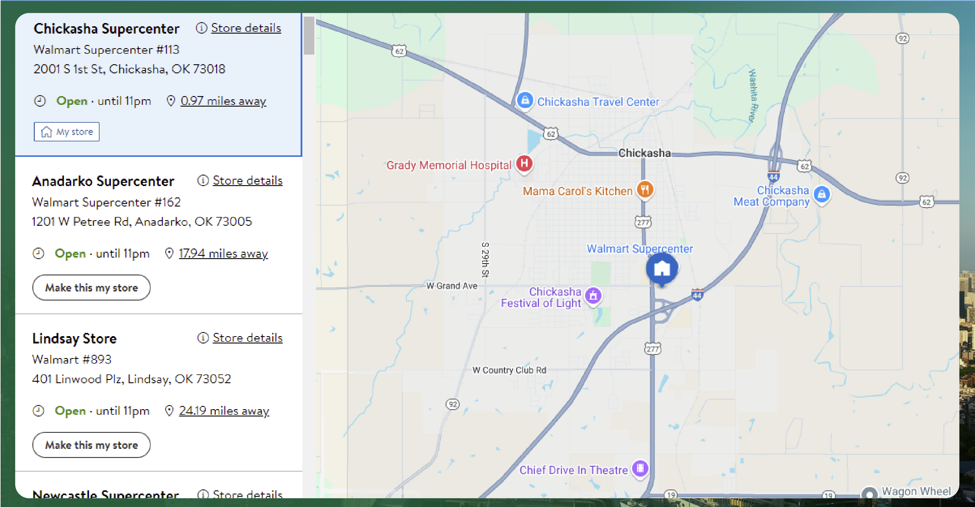Screen dimensions: 975x507
Task: Click 'Make this my store' for Anadarko Supercenter
Action: (92, 287)
